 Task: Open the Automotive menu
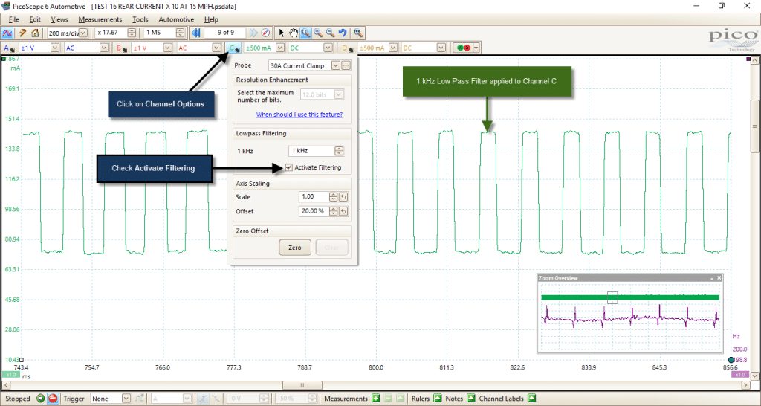[x=176, y=19]
